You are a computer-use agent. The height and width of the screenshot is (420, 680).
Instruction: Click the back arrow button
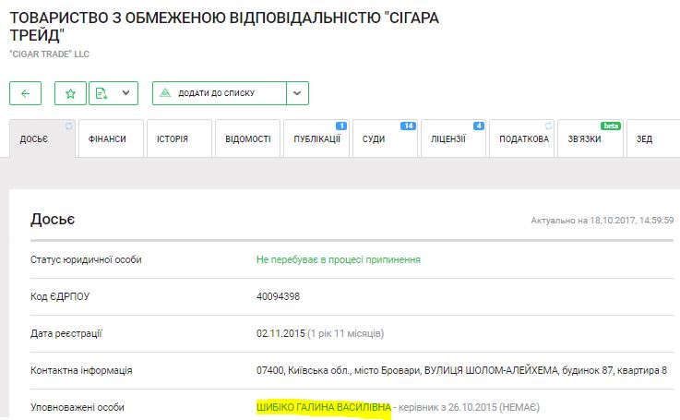pos(25,93)
